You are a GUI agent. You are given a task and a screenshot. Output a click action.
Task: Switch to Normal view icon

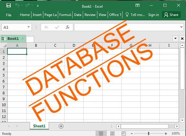101,134
